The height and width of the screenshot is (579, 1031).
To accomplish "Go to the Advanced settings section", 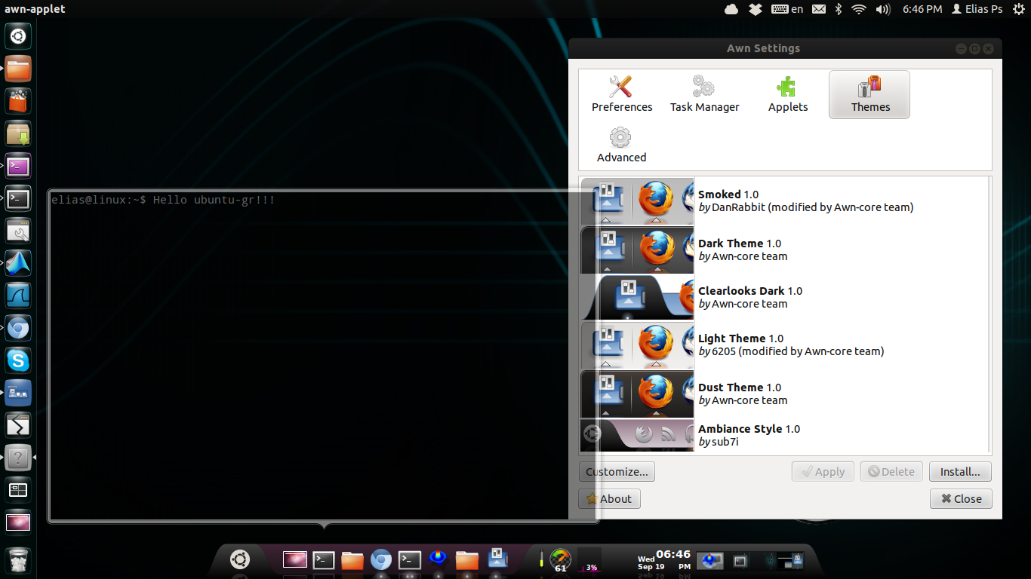I will 621,146.
